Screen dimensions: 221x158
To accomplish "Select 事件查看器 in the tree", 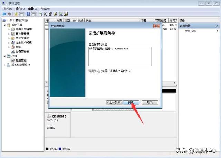I will click(22, 34).
